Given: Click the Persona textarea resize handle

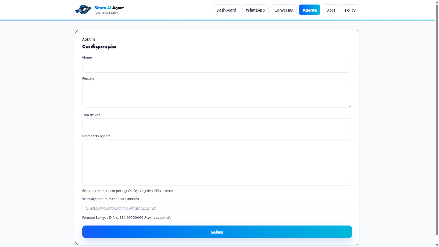Looking at the screenshot, I should (x=350, y=106).
